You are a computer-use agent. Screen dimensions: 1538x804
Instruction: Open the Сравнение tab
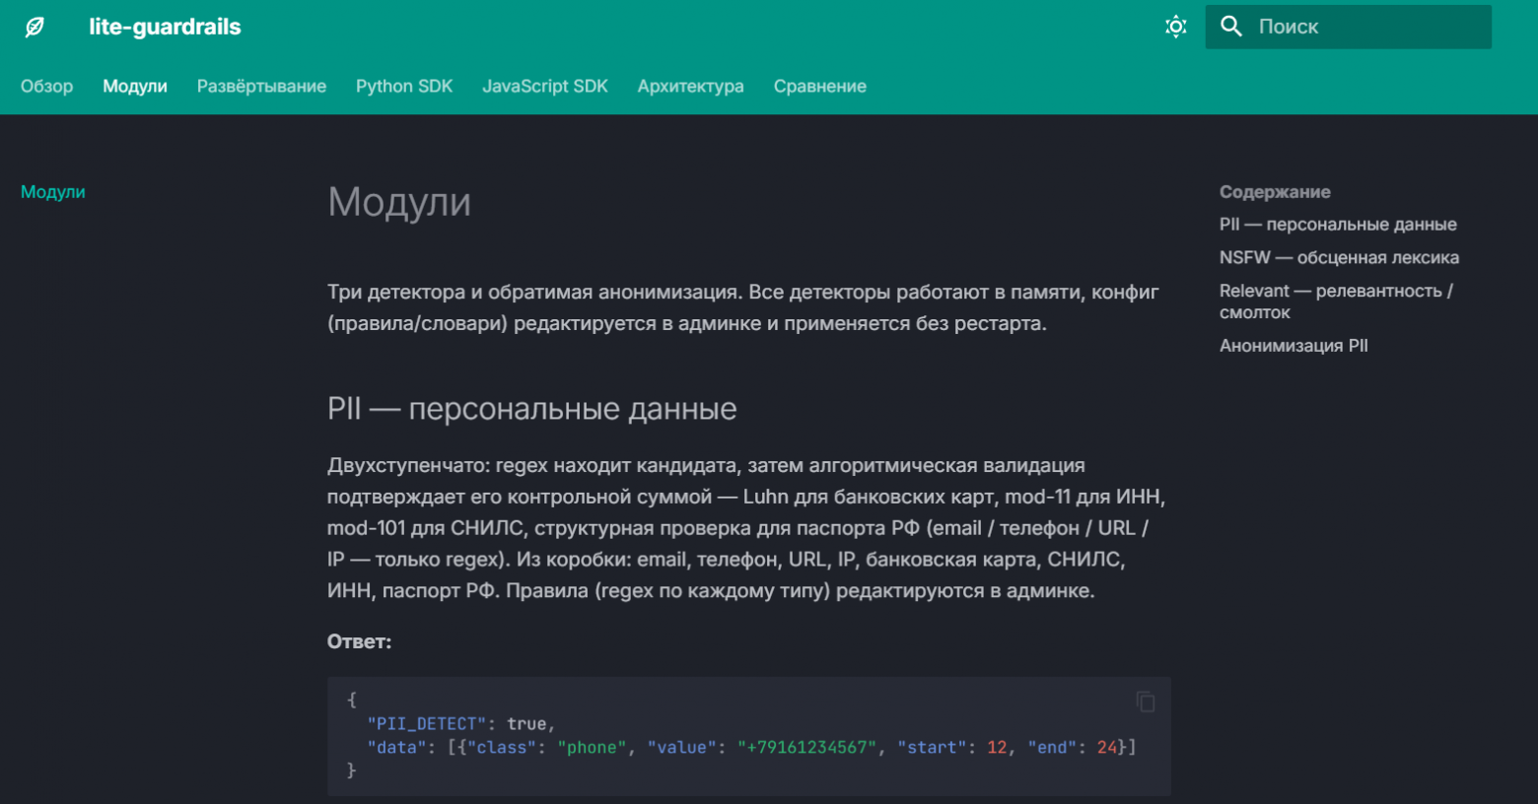click(820, 86)
